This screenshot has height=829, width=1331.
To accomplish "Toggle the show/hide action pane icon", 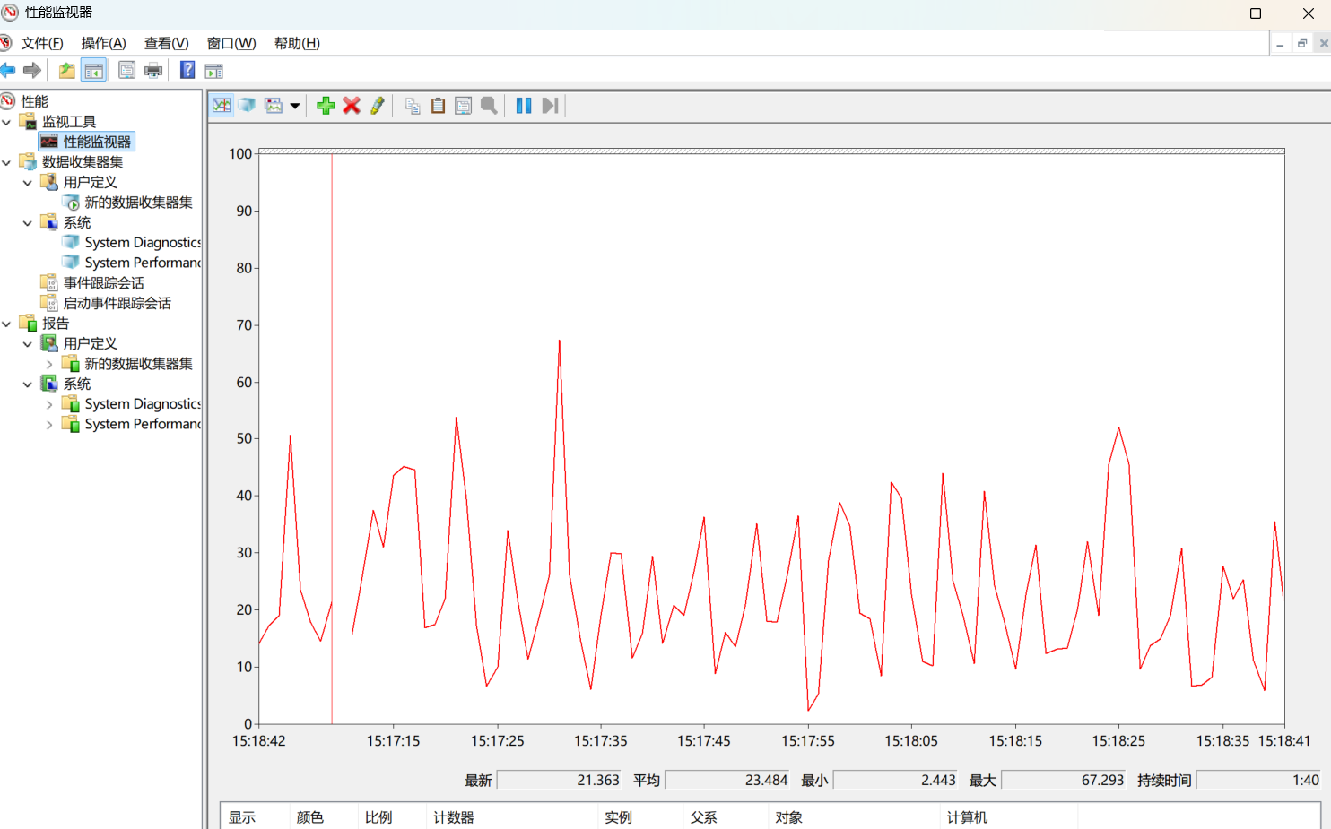I will [213, 71].
